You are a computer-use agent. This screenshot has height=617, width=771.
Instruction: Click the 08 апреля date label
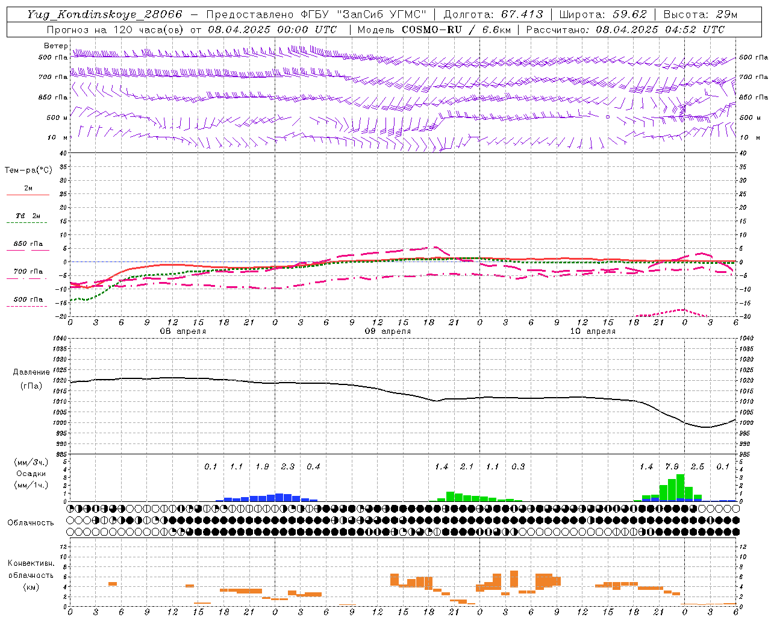pyautogui.click(x=183, y=331)
